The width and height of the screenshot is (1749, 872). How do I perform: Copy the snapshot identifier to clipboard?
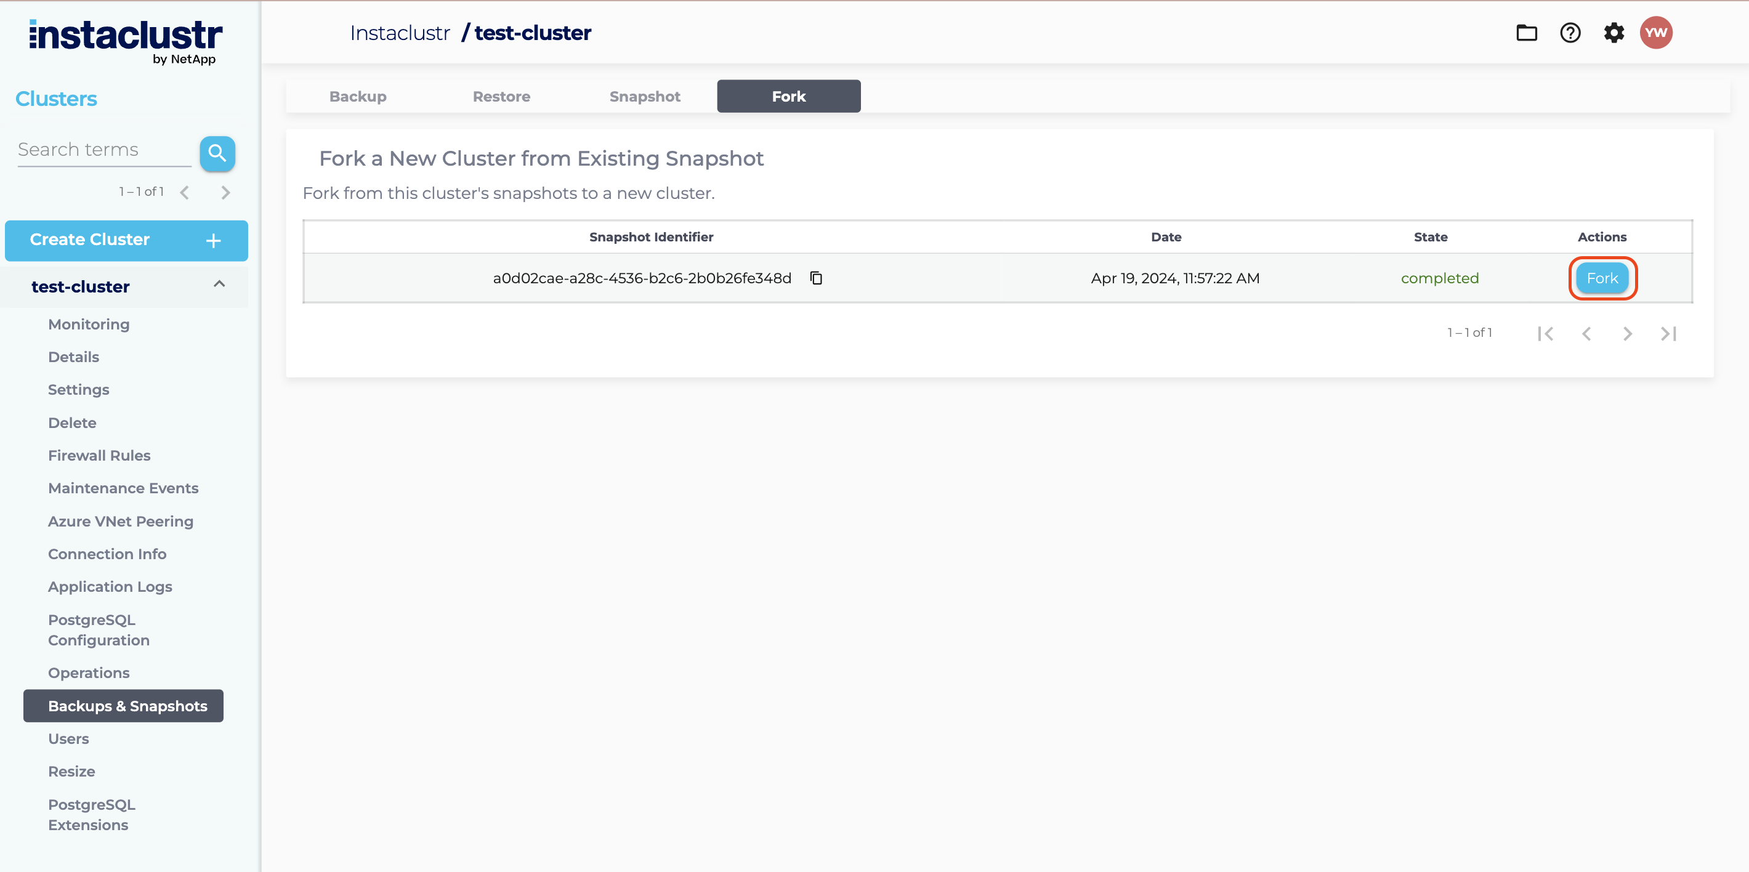tap(816, 278)
